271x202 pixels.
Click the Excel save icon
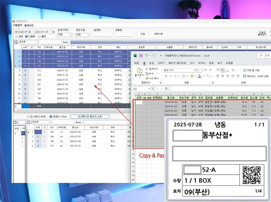(x=141, y=56)
